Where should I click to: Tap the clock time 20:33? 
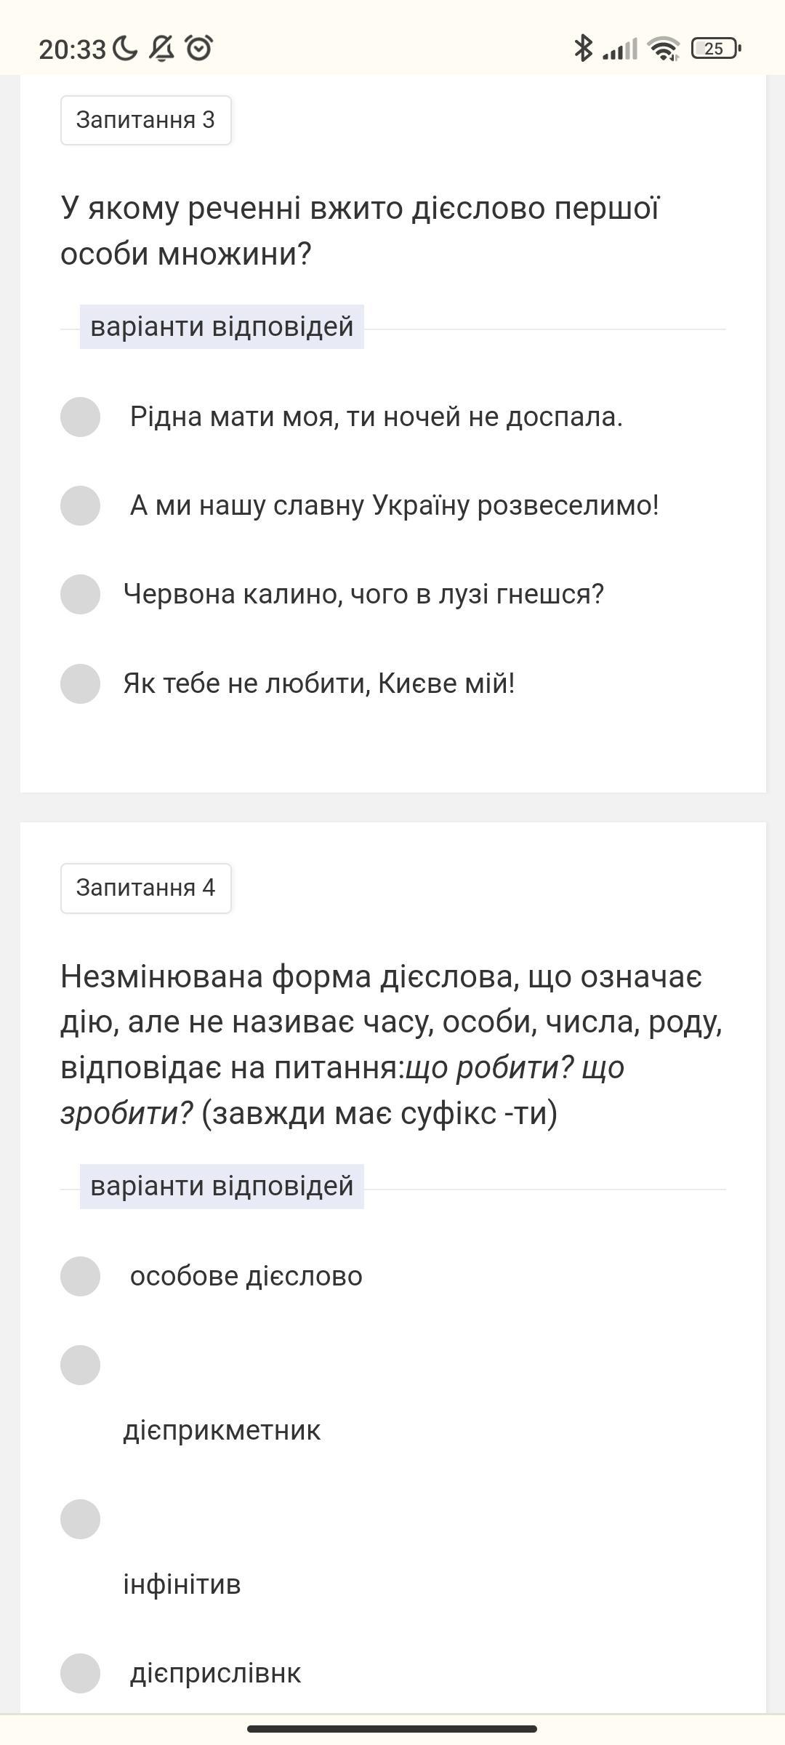pos(72,49)
